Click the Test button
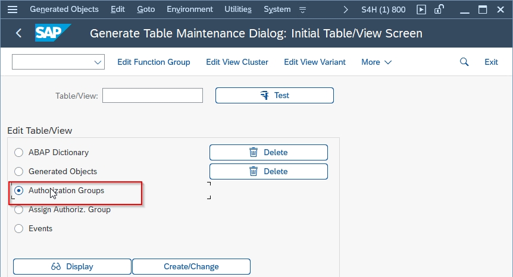Screen dimensions: 513x277 [274, 95]
